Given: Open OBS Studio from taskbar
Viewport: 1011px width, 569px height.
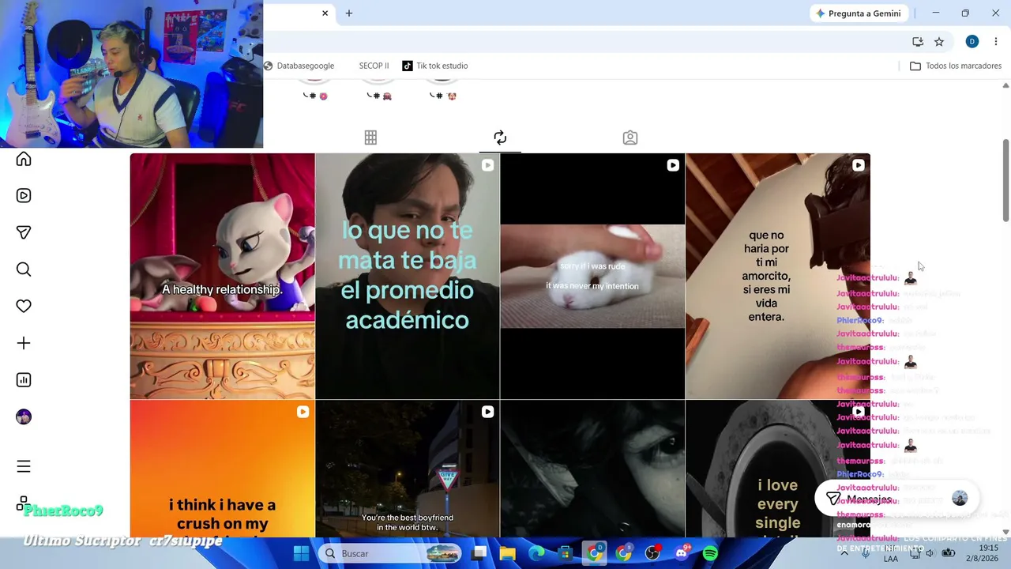Looking at the screenshot, I should (x=652, y=553).
